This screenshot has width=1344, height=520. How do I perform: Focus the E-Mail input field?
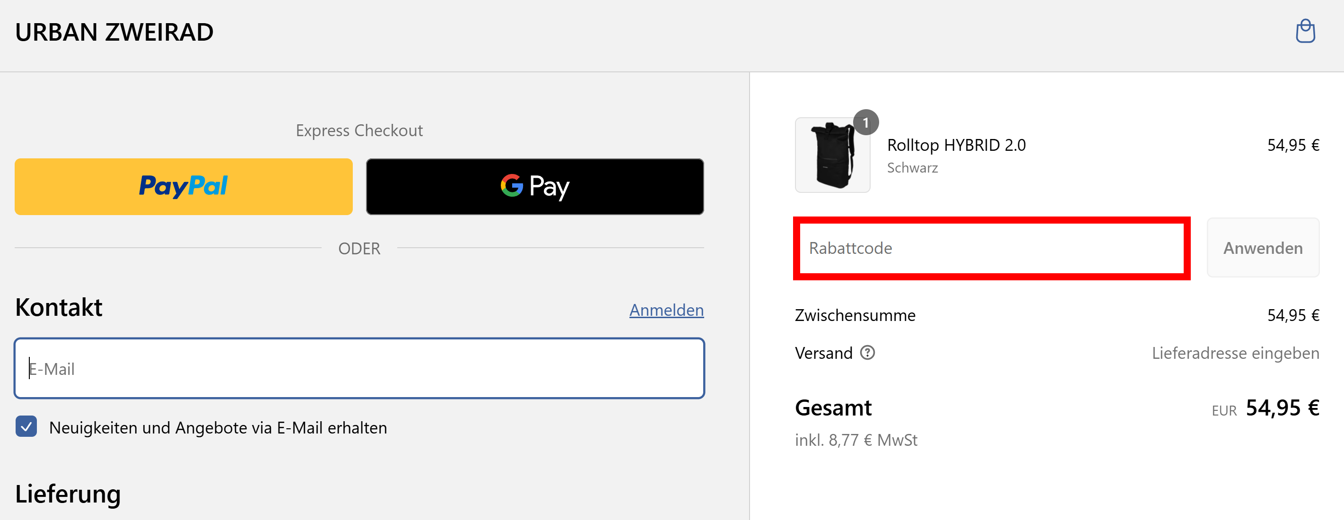359,368
